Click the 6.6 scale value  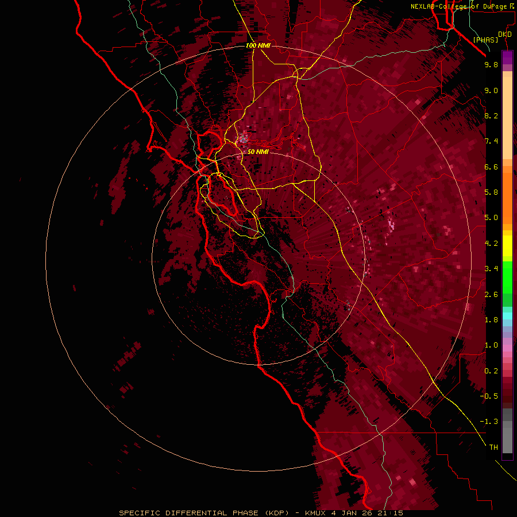click(491, 167)
